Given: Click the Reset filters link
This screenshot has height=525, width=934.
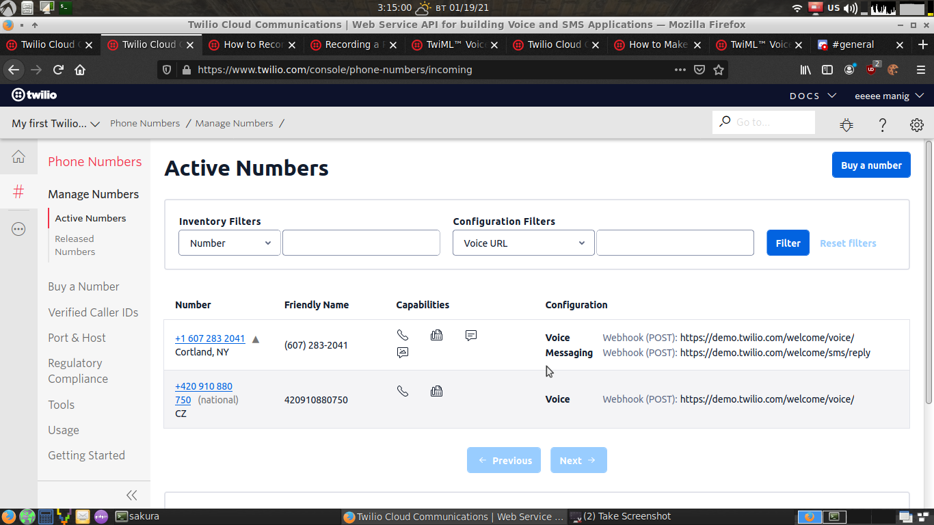Looking at the screenshot, I should coord(848,243).
